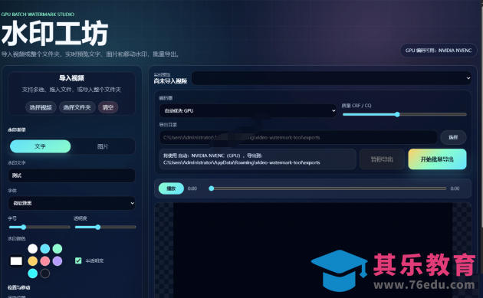The image size is (483, 298).
Task: Open the white custom color picker box
Action: [x=16, y=261]
